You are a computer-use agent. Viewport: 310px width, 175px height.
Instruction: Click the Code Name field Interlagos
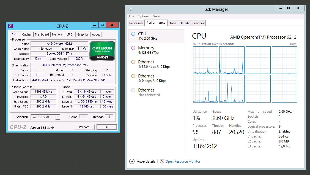click(x=45, y=49)
